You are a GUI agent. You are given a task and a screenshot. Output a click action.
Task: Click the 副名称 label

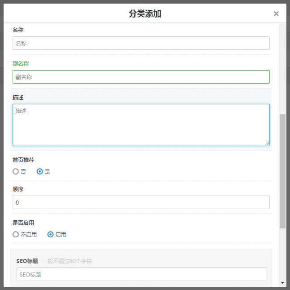[21, 64]
